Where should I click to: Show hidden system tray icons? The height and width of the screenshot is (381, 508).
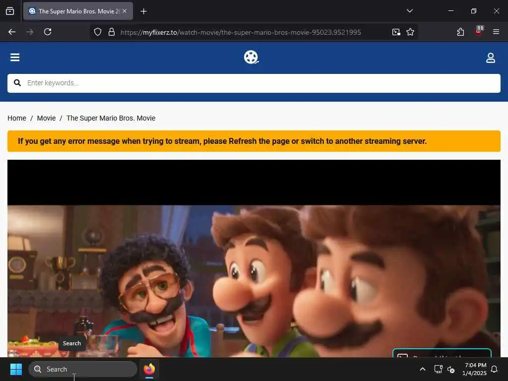[x=423, y=369]
